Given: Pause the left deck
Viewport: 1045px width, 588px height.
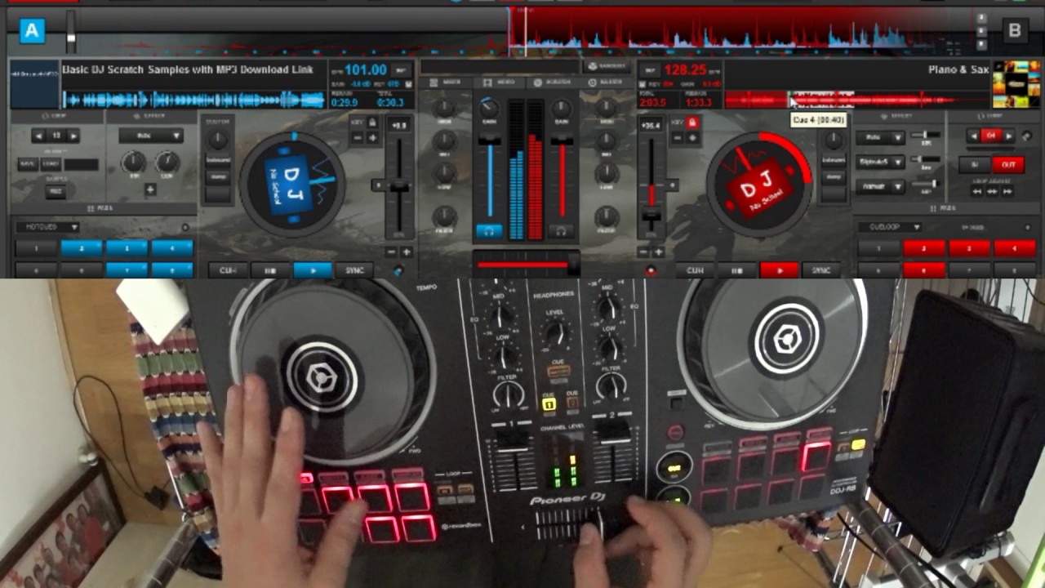Looking at the screenshot, I should pos(269,270).
